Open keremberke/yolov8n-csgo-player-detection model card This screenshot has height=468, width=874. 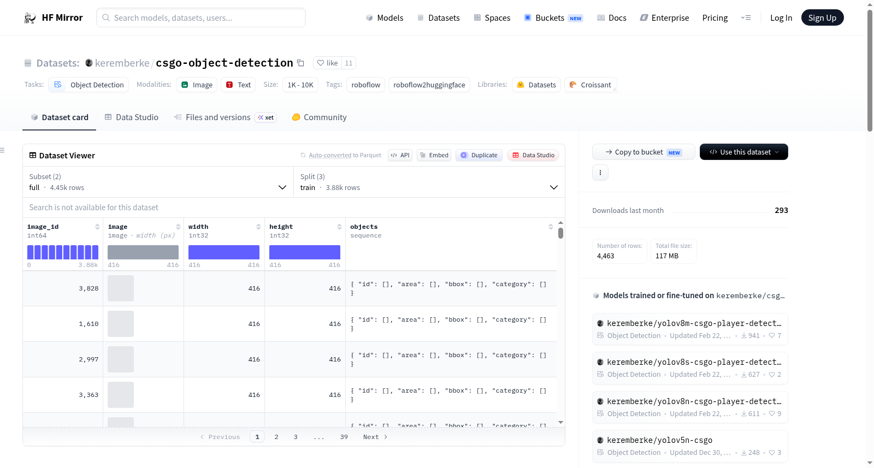tap(690, 407)
